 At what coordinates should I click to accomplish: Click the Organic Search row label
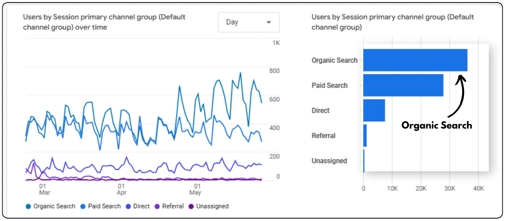tap(334, 60)
